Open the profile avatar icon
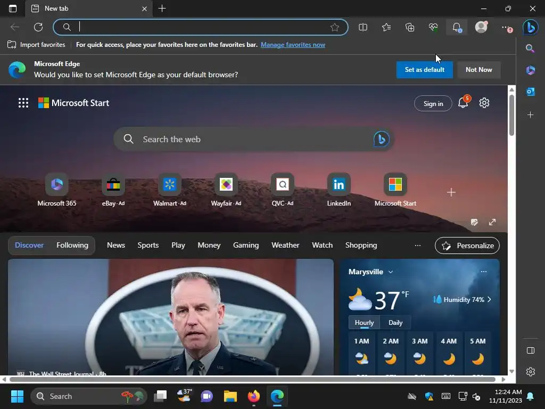Screen dimensions: 545x409 click(481, 27)
